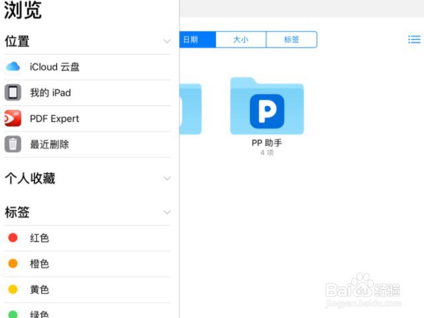The width and height of the screenshot is (424, 318).
Task: Switch to list view icon
Action: pyautogui.click(x=414, y=40)
